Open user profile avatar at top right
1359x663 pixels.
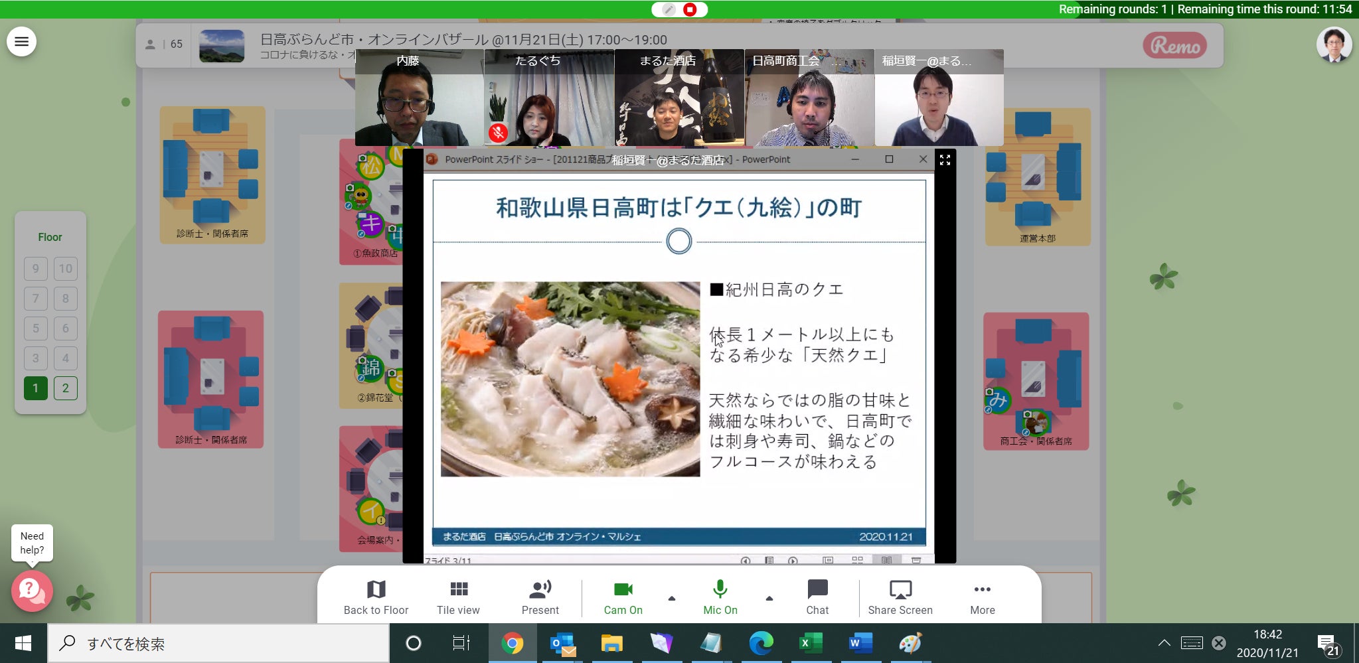tap(1334, 45)
